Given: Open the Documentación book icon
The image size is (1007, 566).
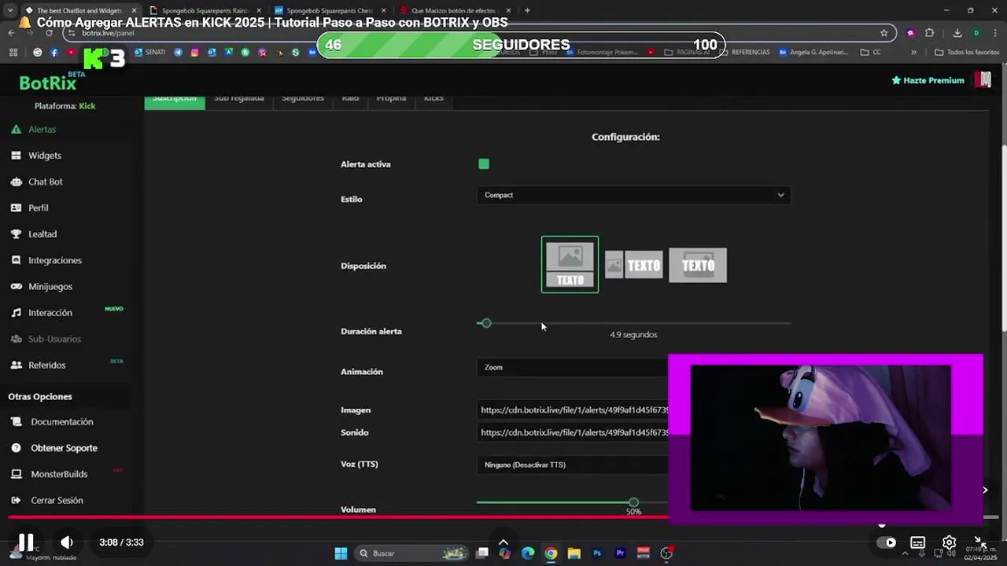Looking at the screenshot, I should click(x=16, y=422).
